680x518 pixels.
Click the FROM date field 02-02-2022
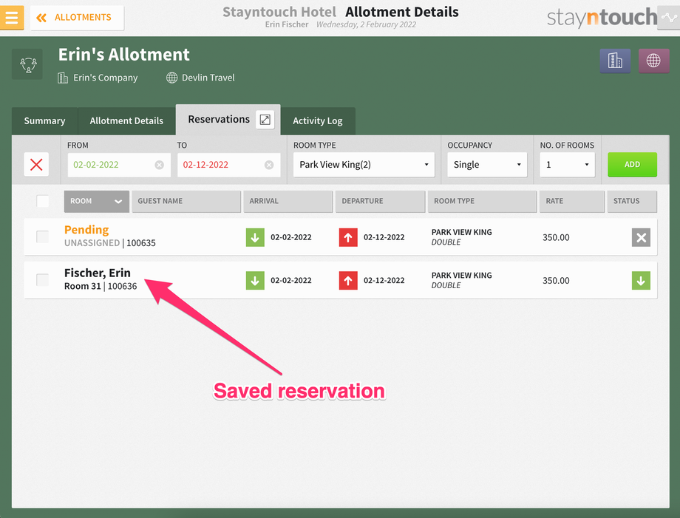pos(119,165)
